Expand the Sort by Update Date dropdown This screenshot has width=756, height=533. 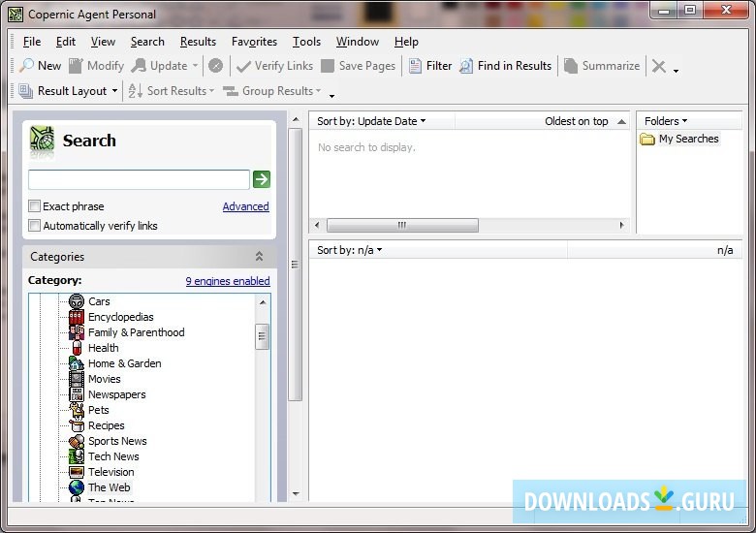[371, 121]
